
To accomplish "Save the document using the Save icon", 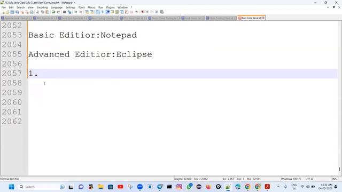I will click(x=12, y=12).
